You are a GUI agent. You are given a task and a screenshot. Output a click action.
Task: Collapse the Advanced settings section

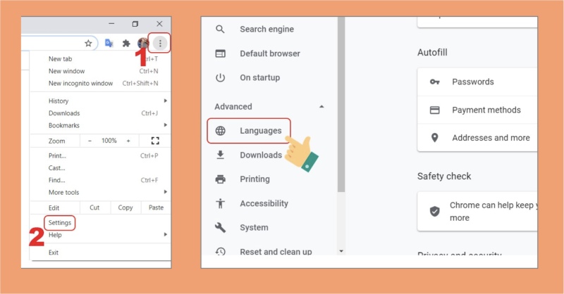[x=322, y=107]
